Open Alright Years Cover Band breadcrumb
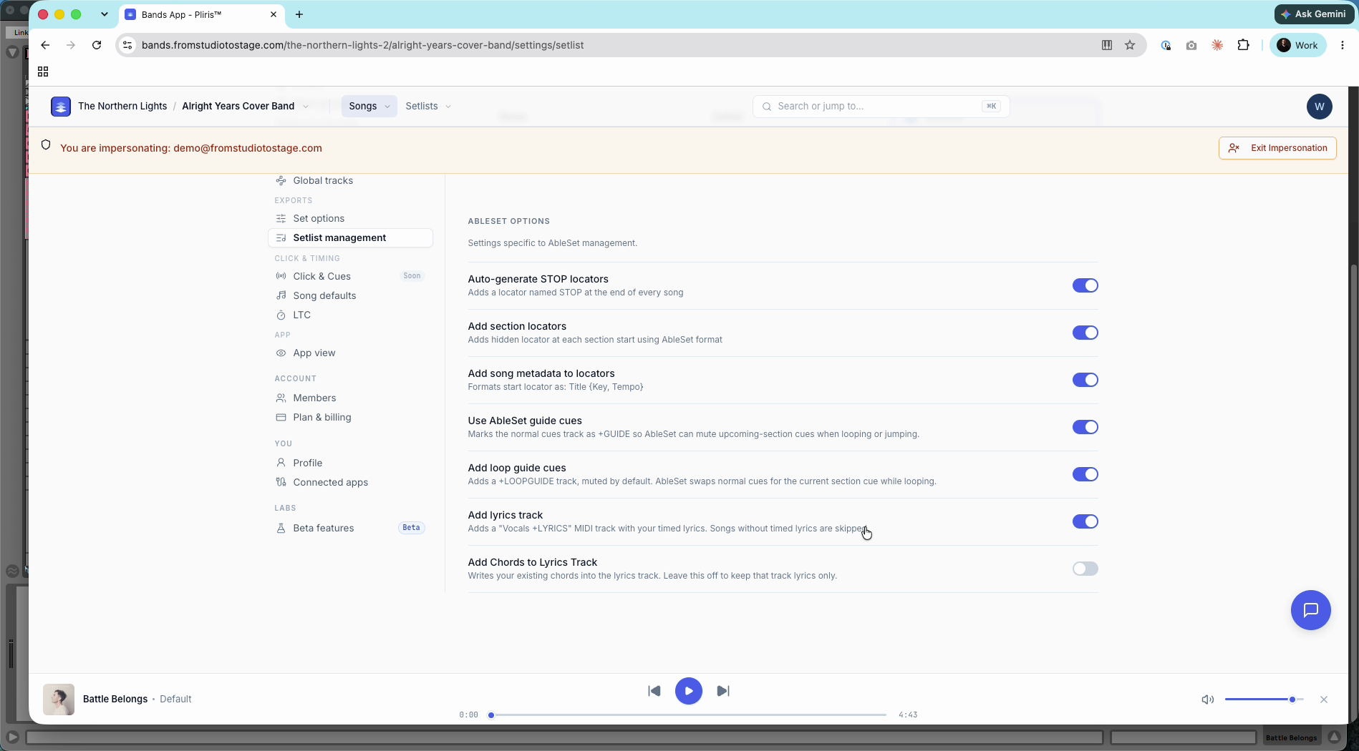The image size is (1359, 751). (238, 106)
